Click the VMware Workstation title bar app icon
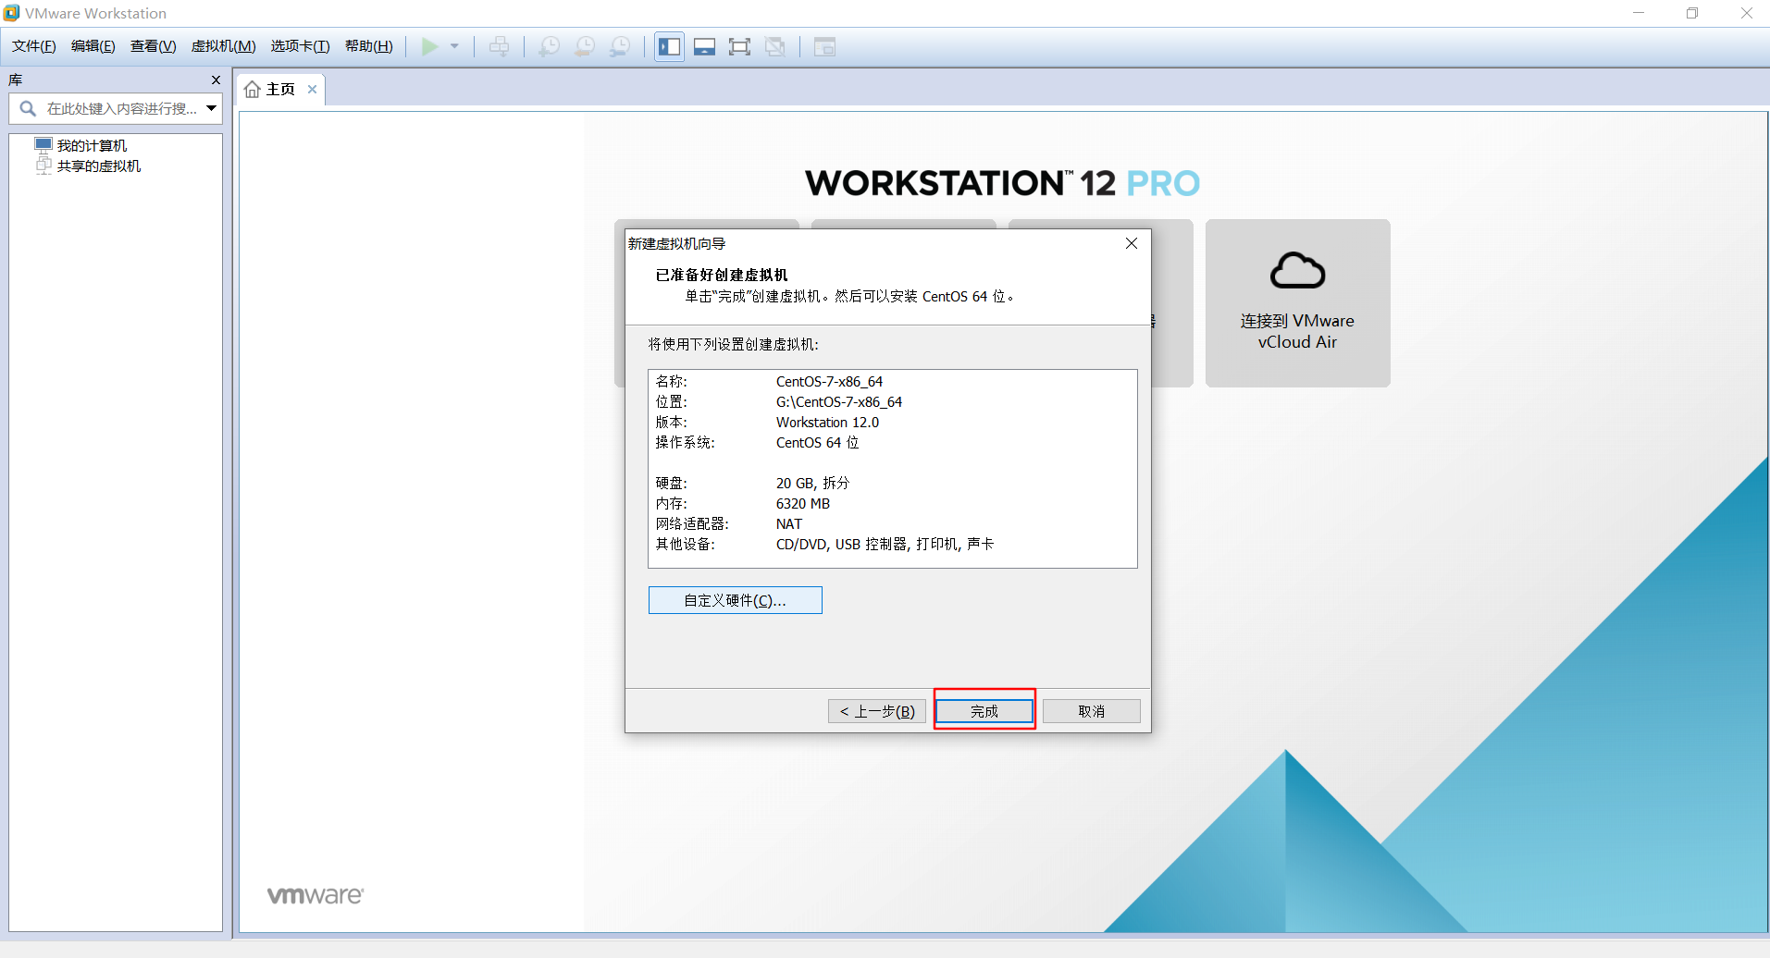 pos(11,13)
